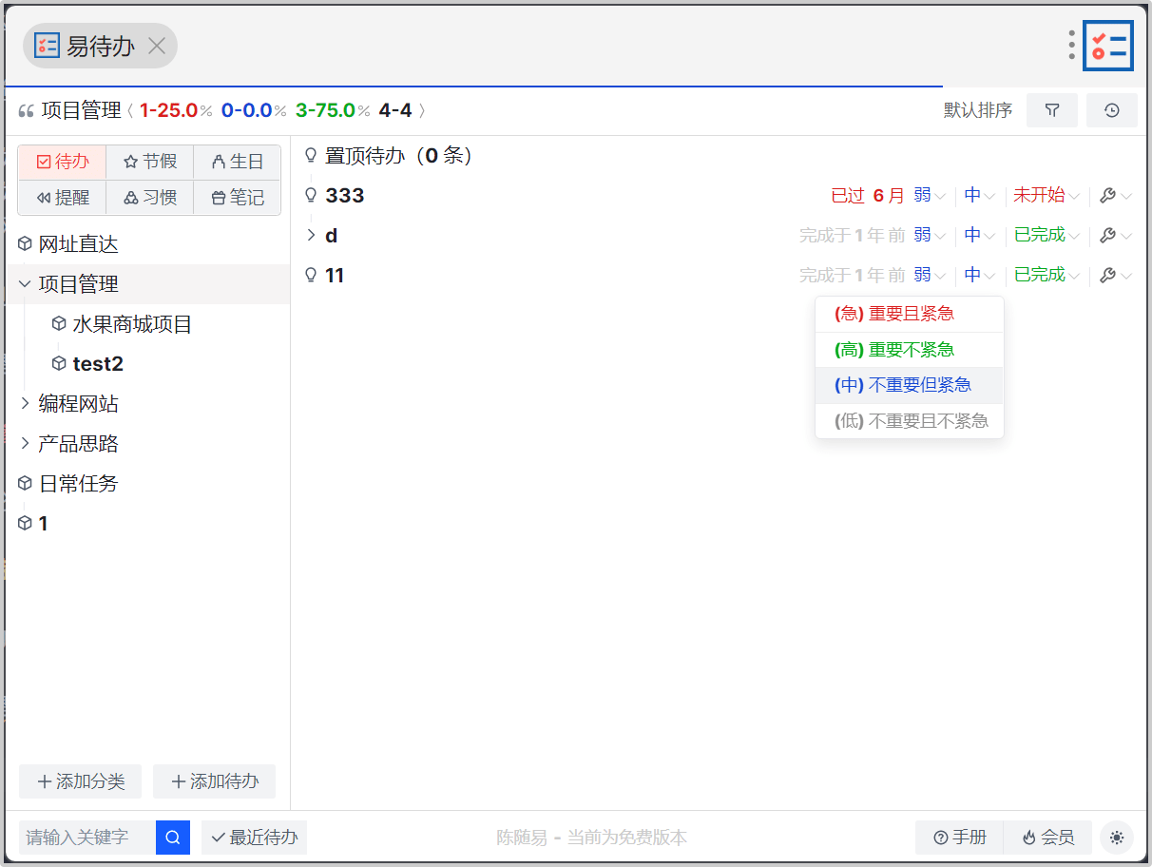Open the 未开始 status dropdown for 333
This screenshot has height=867, width=1152.
pos(1046,196)
